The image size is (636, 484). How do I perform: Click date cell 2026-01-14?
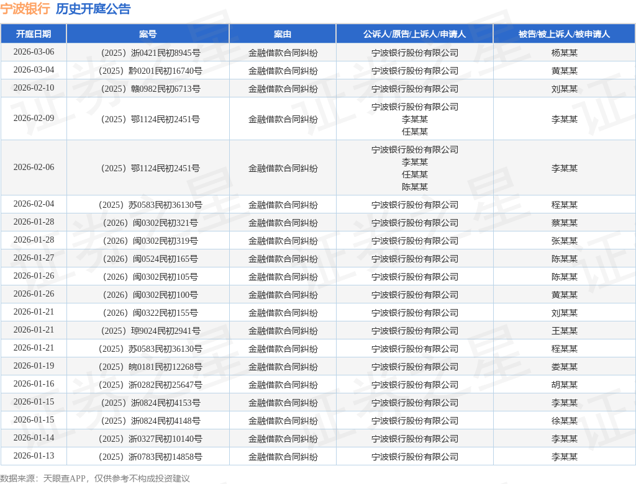coord(34,438)
